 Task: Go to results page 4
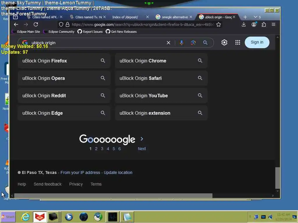coord(108,149)
